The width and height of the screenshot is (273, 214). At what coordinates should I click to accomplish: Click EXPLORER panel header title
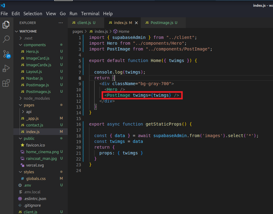coord(28,23)
